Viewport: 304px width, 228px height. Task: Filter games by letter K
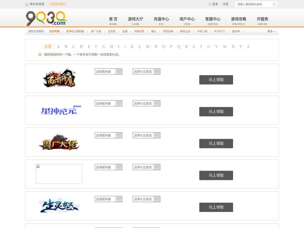tap(132, 47)
